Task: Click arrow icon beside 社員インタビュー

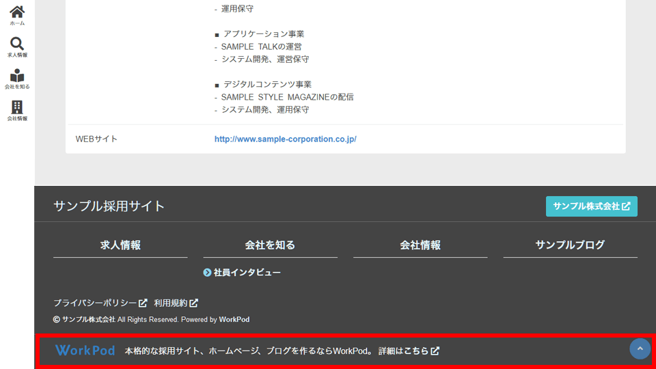Action: tap(207, 273)
